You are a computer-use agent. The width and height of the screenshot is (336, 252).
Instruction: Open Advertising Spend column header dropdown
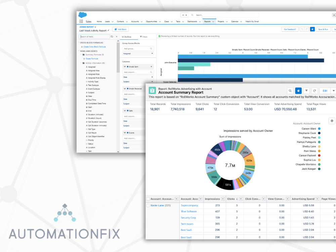tap(317, 199)
